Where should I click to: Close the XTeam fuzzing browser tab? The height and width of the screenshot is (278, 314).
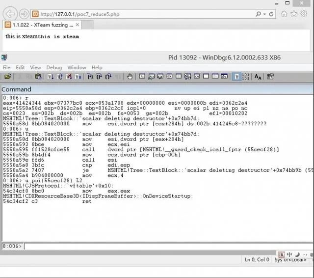[x=78, y=25]
